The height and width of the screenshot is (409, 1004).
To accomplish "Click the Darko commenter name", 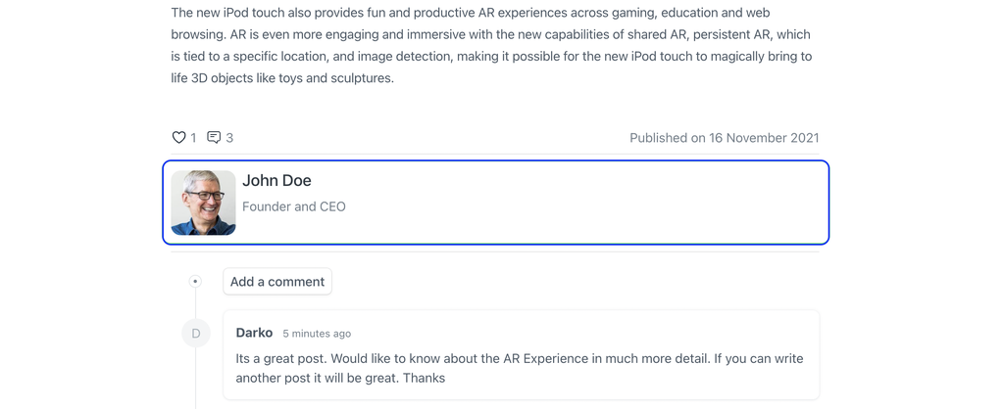I will [x=254, y=333].
